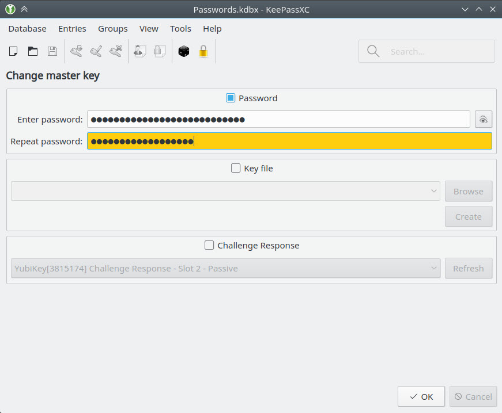Click the Add new entry key icon

pyautogui.click(x=77, y=51)
